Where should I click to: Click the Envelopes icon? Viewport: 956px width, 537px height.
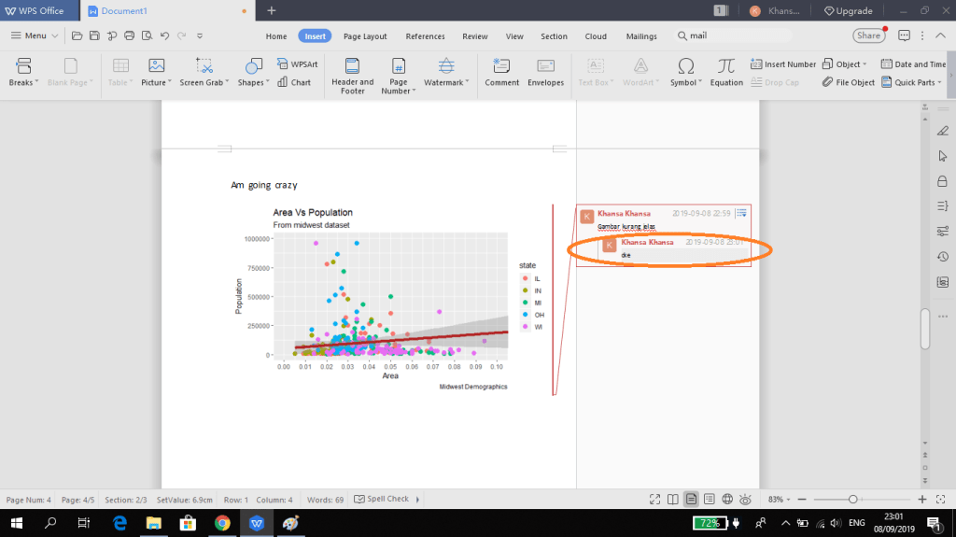545,72
